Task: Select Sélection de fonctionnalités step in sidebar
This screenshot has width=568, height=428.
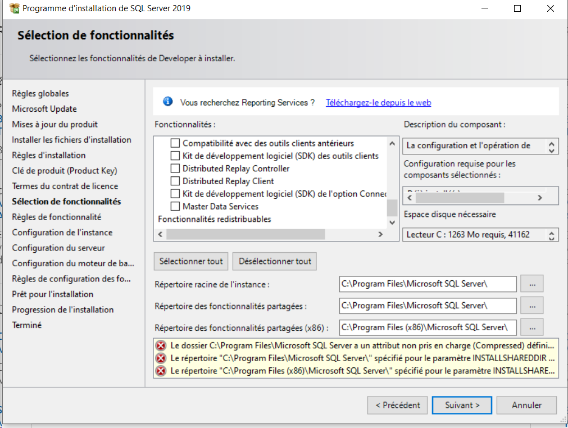Action: pos(66,202)
